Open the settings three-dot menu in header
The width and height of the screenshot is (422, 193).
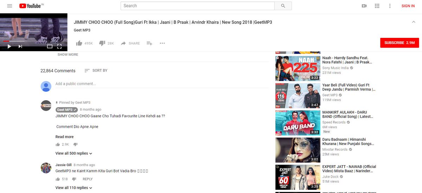(390, 6)
